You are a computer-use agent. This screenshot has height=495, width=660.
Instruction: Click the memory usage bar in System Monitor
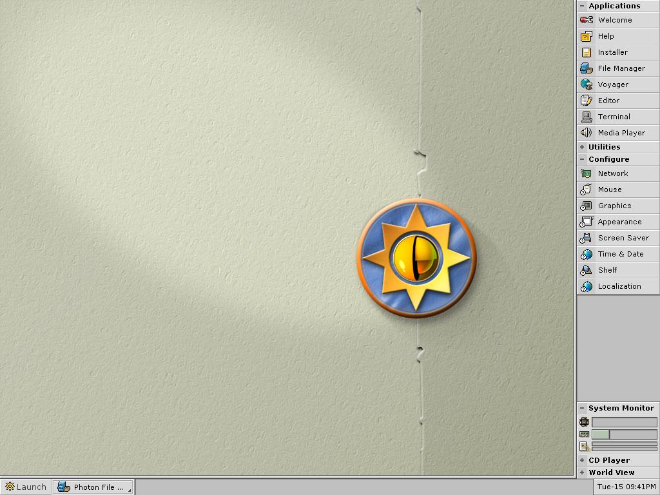[624, 434]
